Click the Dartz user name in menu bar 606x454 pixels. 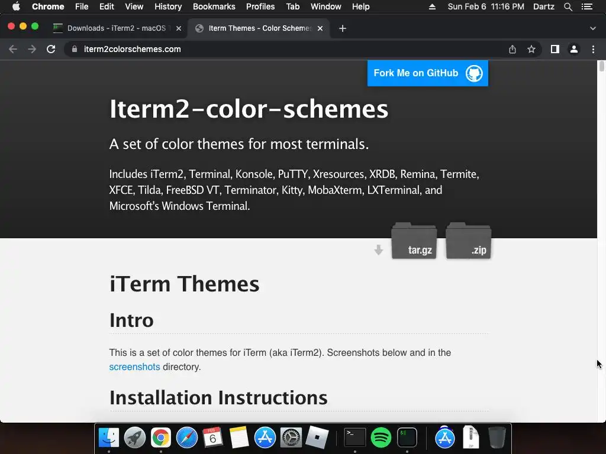click(x=543, y=7)
